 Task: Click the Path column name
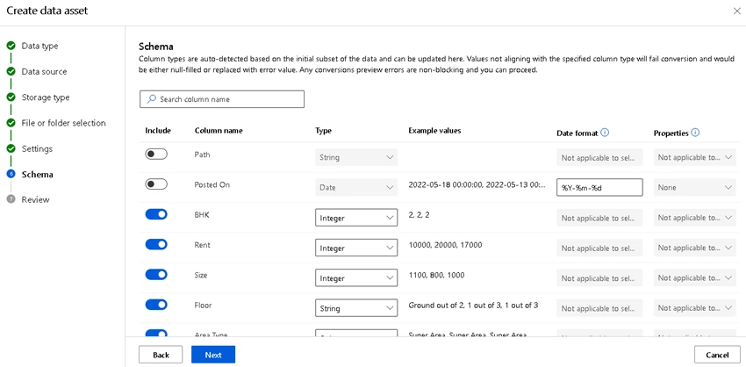(202, 155)
